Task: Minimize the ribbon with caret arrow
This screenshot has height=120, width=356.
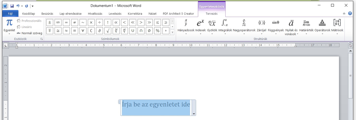Action: click(344, 13)
